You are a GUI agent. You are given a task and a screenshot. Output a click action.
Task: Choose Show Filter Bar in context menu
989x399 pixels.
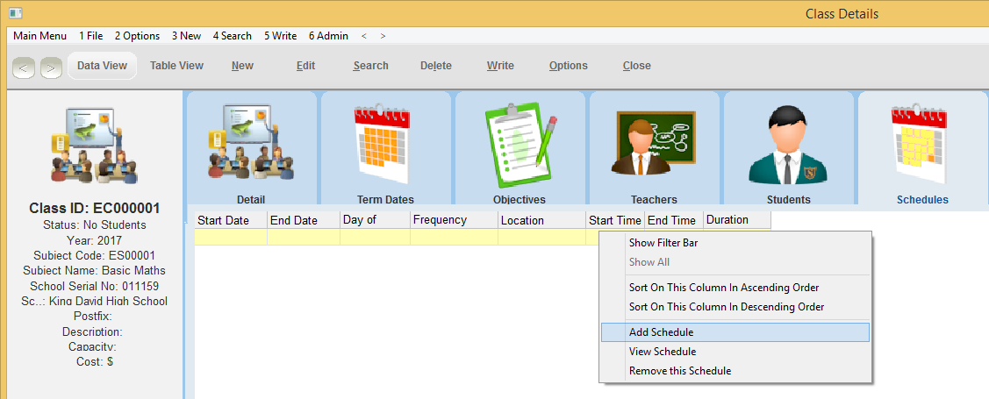pyautogui.click(x=663, y=243)
